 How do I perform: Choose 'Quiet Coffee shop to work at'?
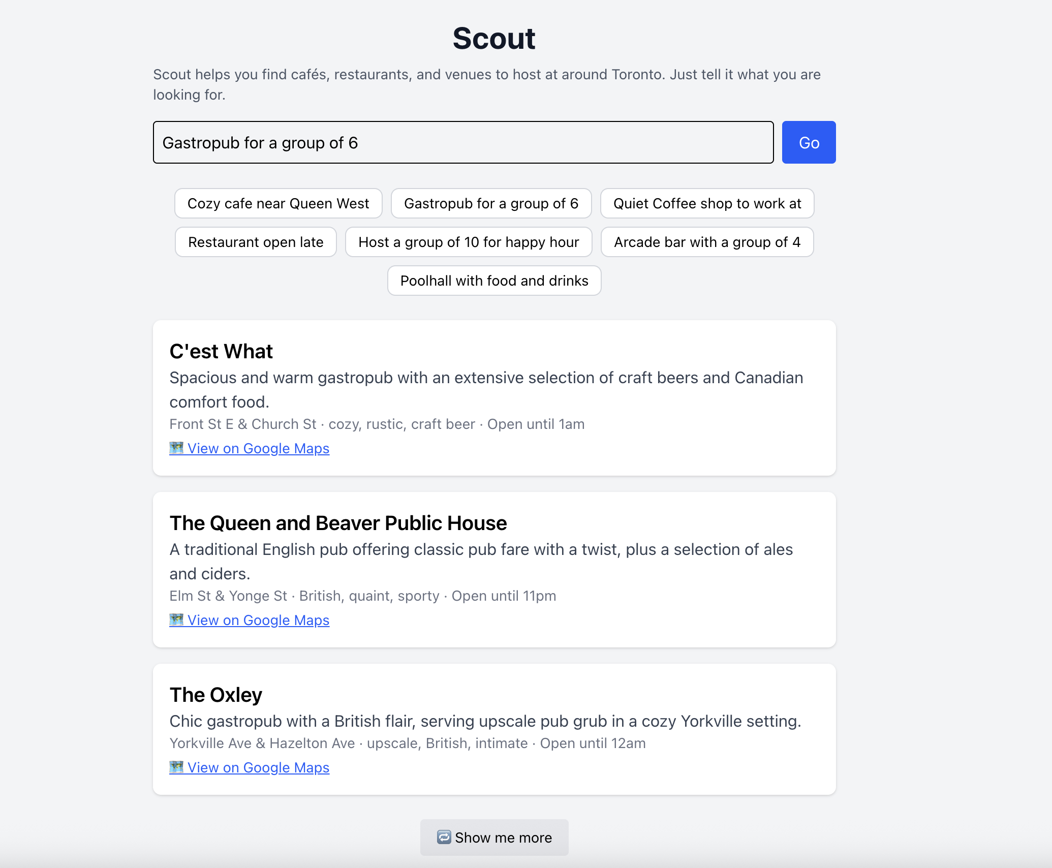(707, 203)
